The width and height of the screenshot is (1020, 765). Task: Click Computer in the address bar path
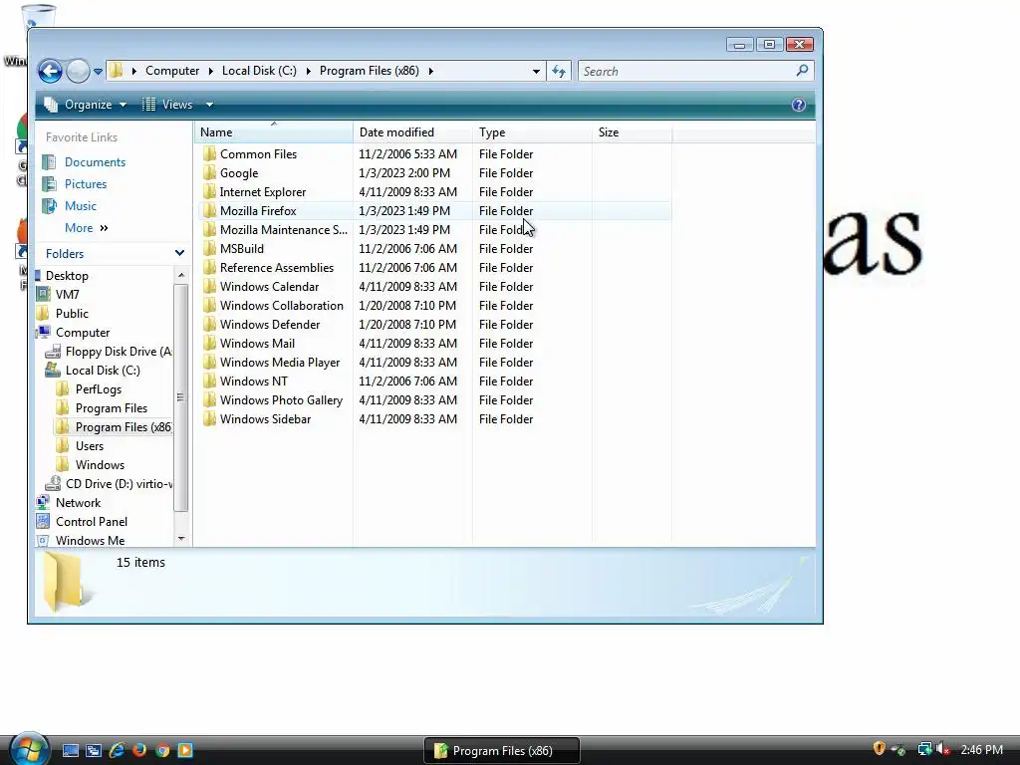(171, 71)
